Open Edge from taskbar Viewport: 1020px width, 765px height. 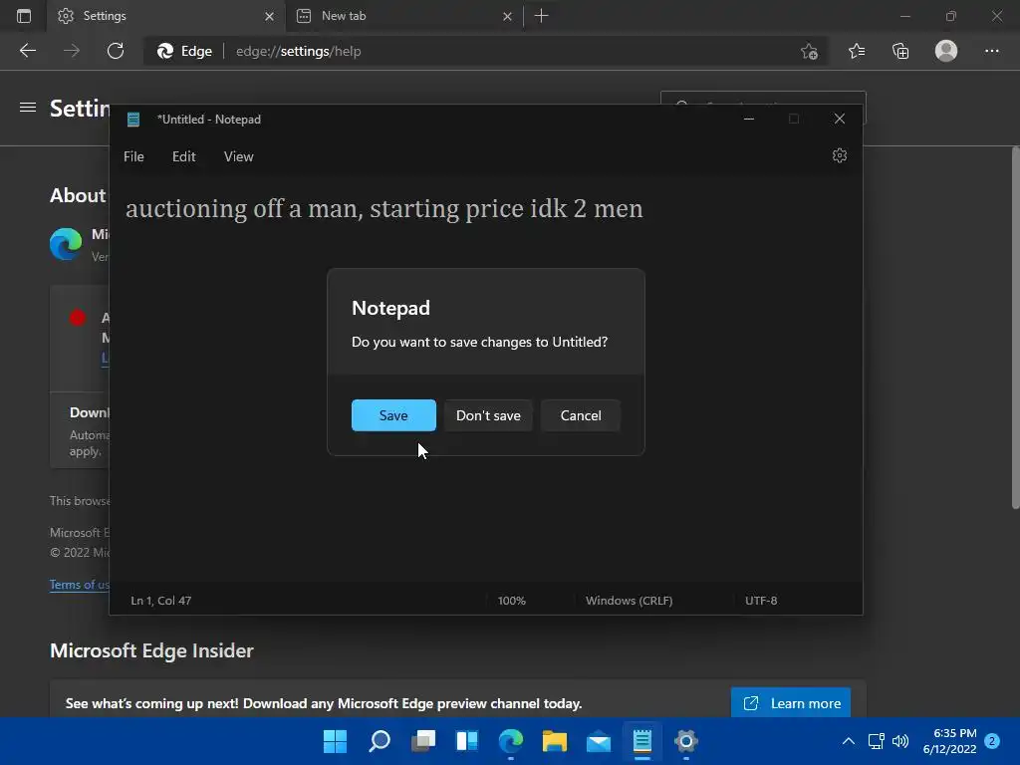point(511,741)
